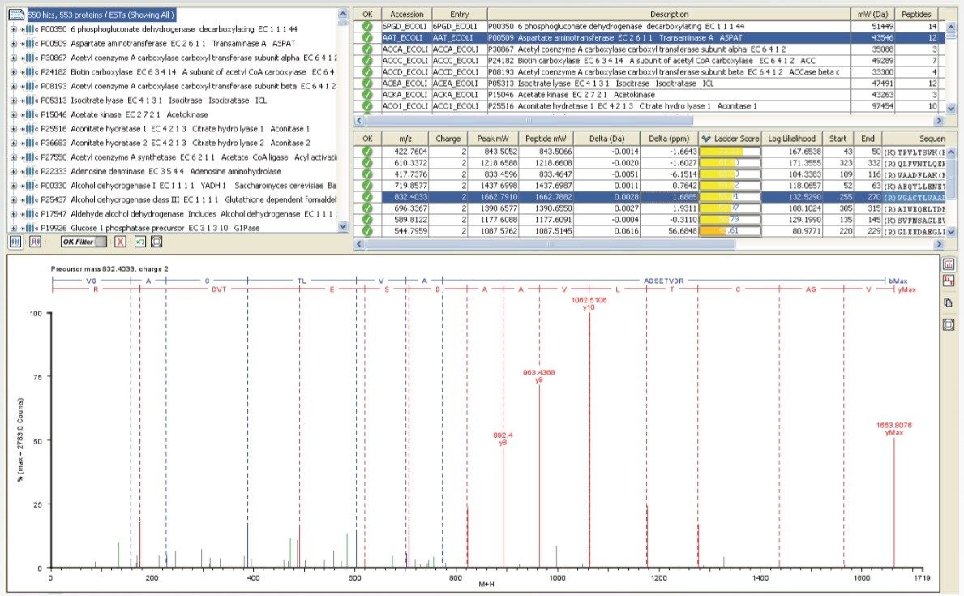The height and width of the screenshot is (596, 964).
Task: Select the 550 hits, 553 proteins root node
Action: pos(101,15)
